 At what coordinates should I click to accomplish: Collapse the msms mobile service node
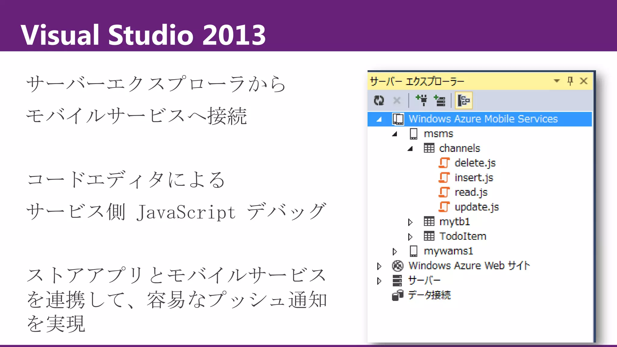pyautogui.click(x=395, y=134)
